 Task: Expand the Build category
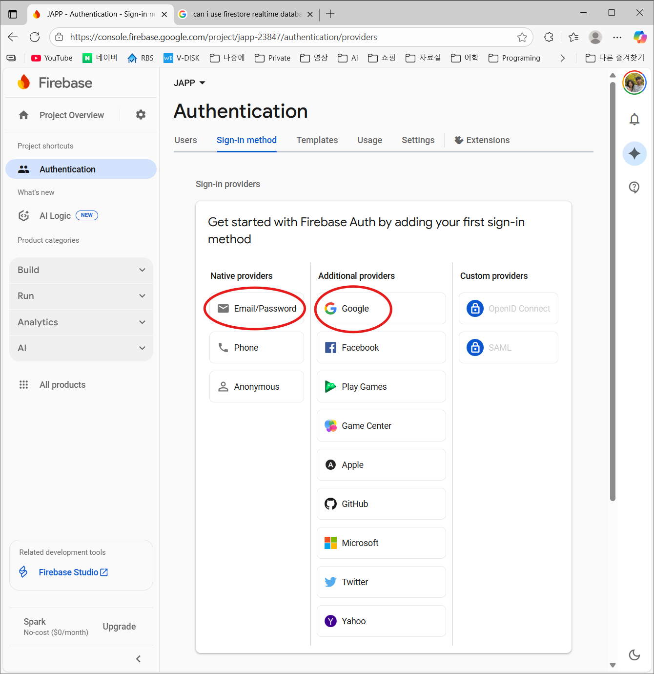[x=81, y=270]
